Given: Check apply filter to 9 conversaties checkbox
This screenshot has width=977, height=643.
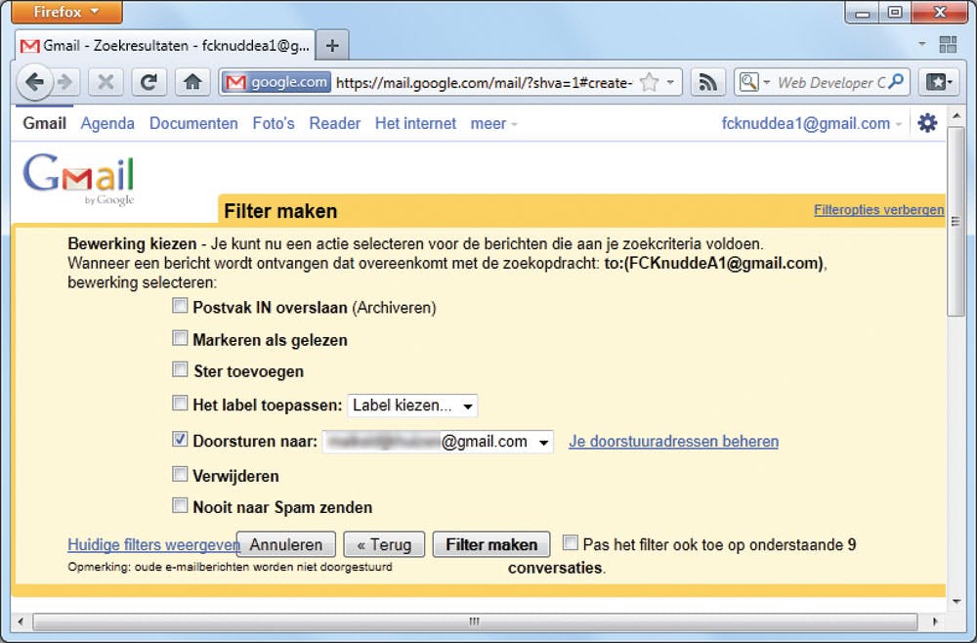Looking at the screenshot, I should coord(571,542).
